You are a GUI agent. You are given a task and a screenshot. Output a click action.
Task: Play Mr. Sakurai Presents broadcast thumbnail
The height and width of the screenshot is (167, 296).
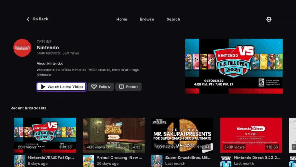[182, 135]
